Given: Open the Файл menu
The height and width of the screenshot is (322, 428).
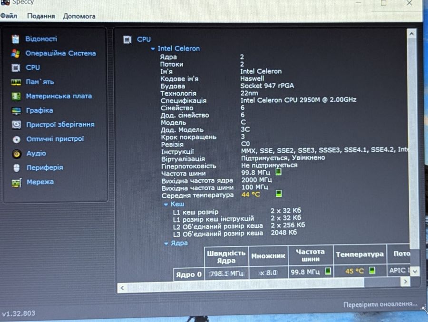Looking at the screenshot, I should pyautogui.click(x=9, y=16).
